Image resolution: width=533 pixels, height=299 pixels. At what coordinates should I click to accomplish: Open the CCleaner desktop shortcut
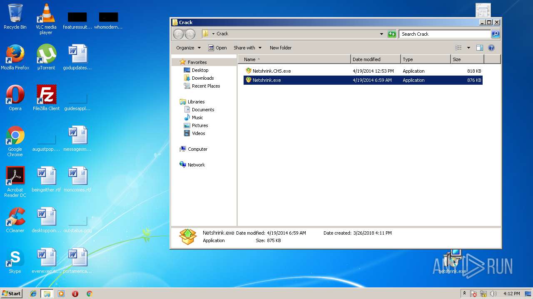click(x=15, y=220)
